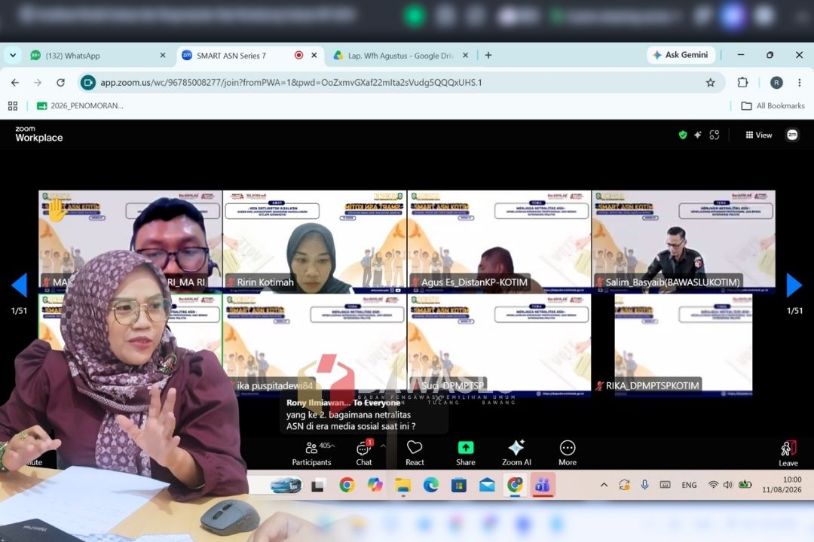814x542 pixels.
Task: Toggle the system tray microphone indicator
Action: coord(644,485)
